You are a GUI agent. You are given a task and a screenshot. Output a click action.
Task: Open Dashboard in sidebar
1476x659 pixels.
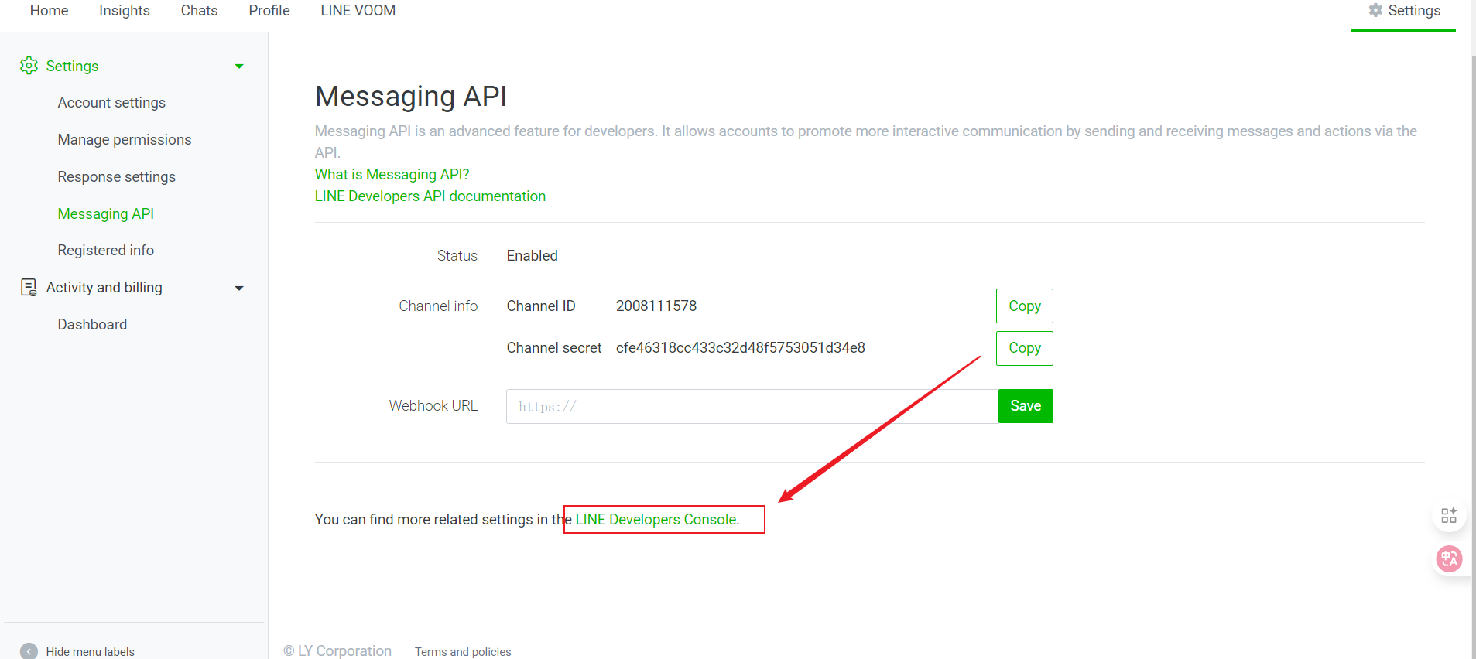tap(92, 325)
